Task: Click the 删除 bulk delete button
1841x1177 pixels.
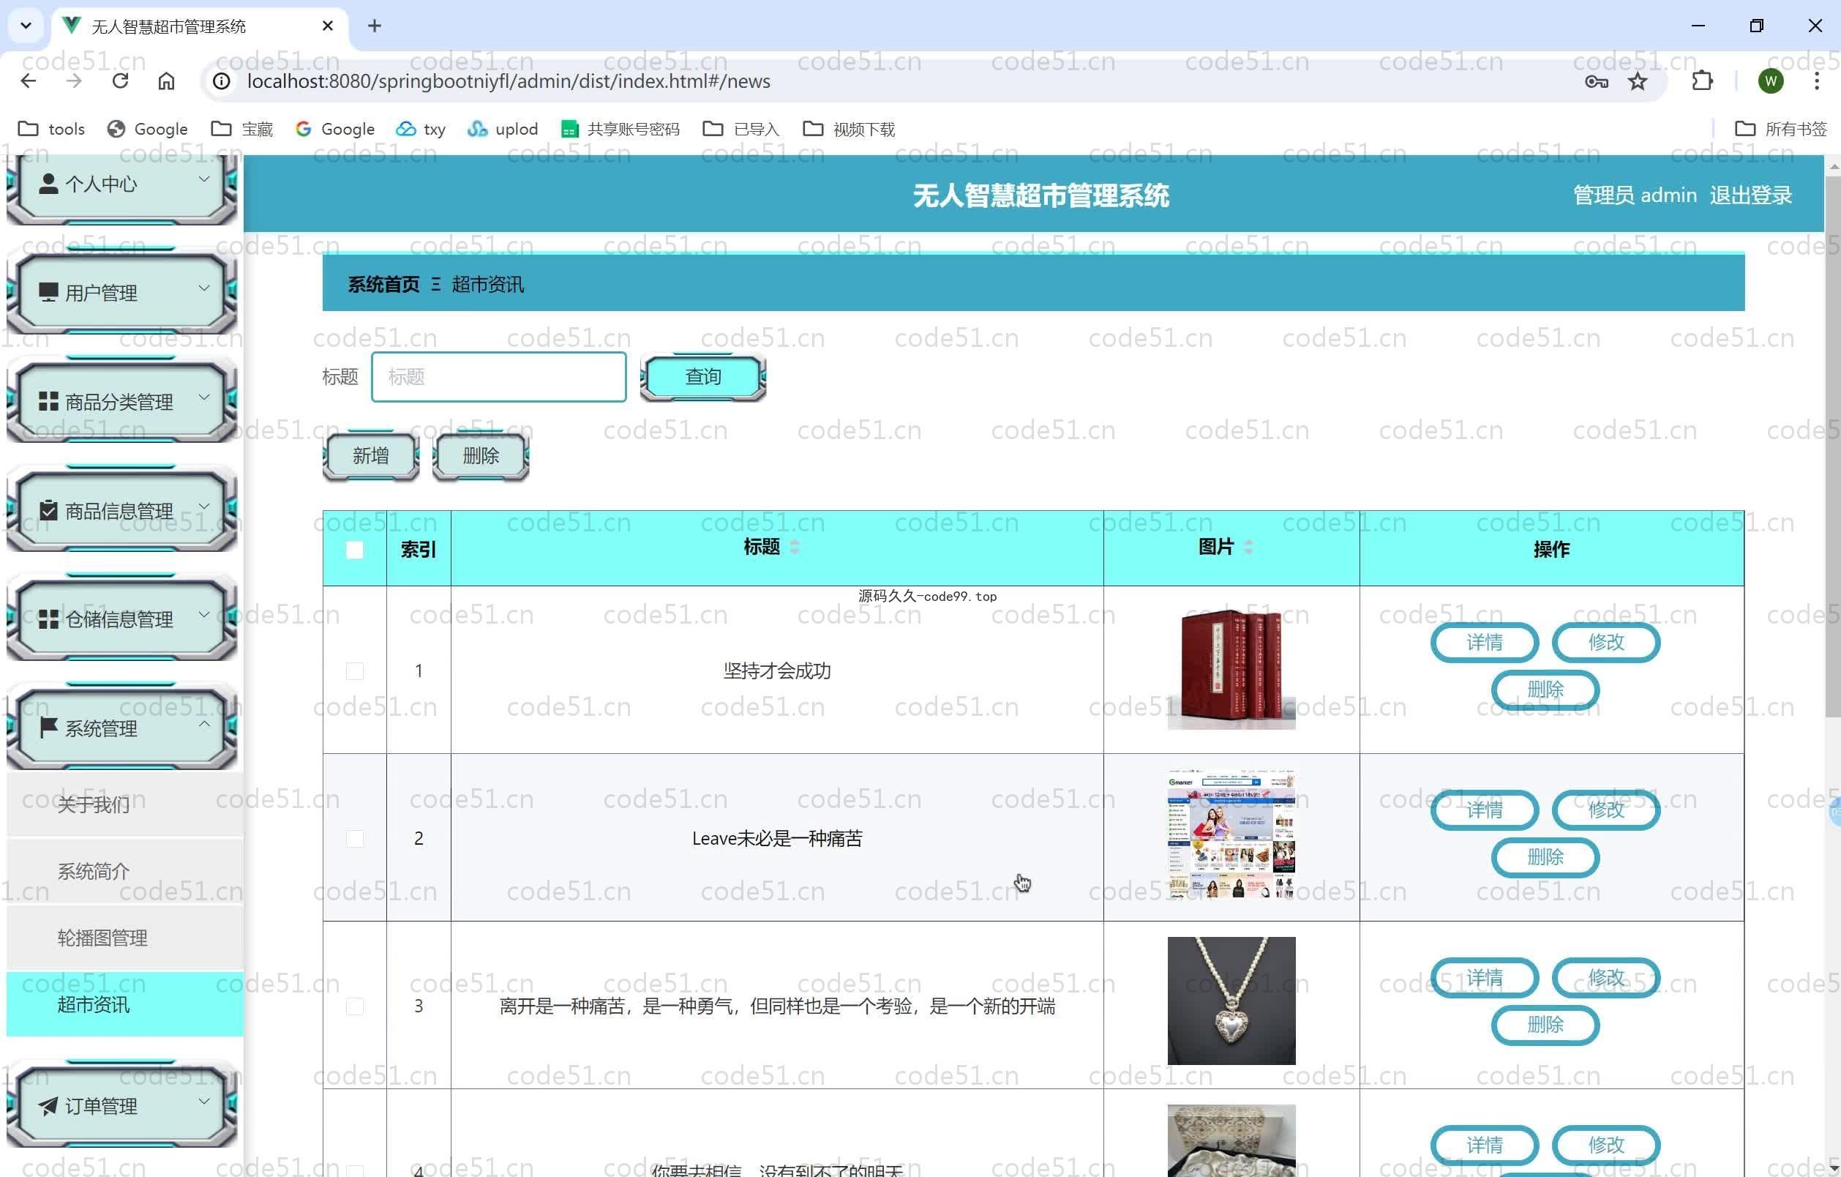Action: pos(481,456)
